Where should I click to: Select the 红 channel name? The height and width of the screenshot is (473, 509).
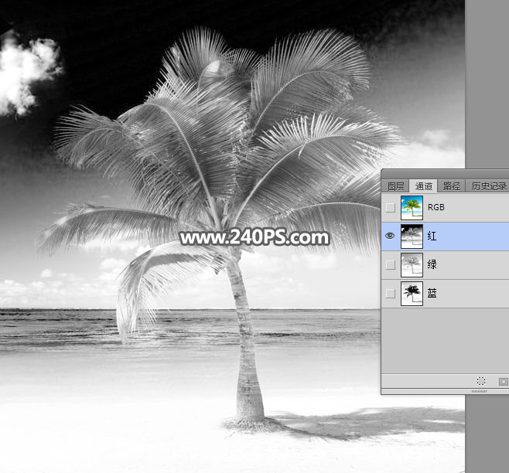(432, 236)
